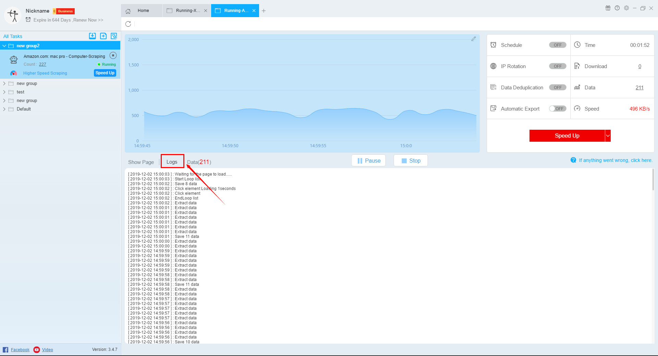This screenshot has height=356, width=658.
Task: Click the Stop button
Action: coord(411,161)
